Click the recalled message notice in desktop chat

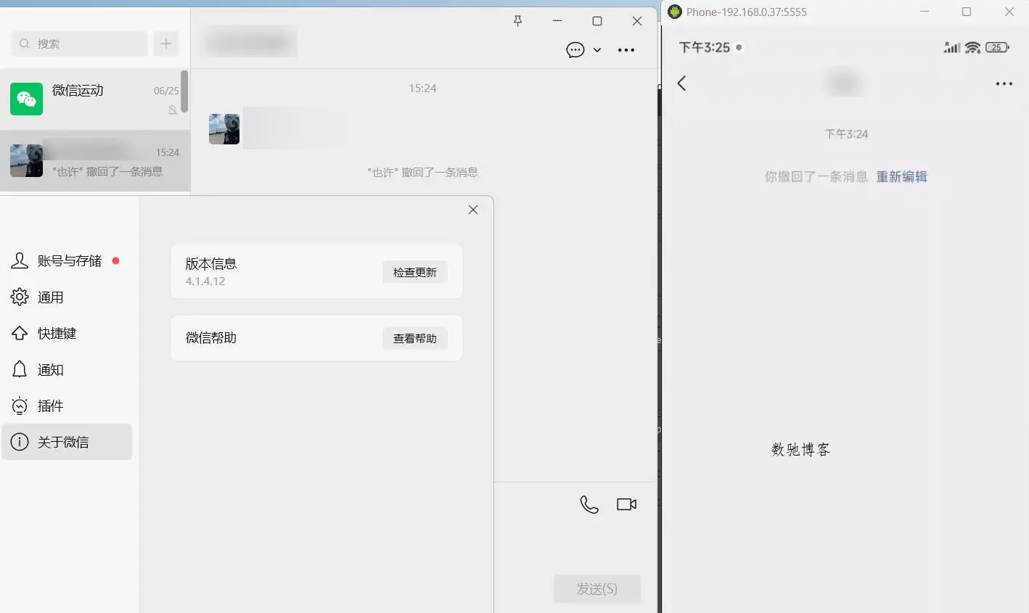click(x=422, y=172)
